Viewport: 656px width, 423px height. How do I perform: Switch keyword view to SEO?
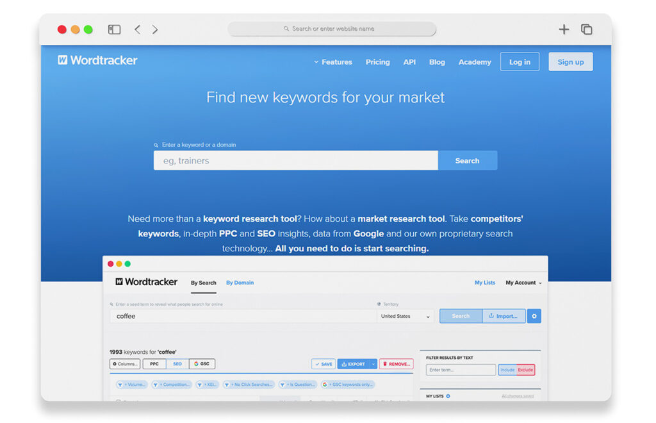[x=177, y=364]
